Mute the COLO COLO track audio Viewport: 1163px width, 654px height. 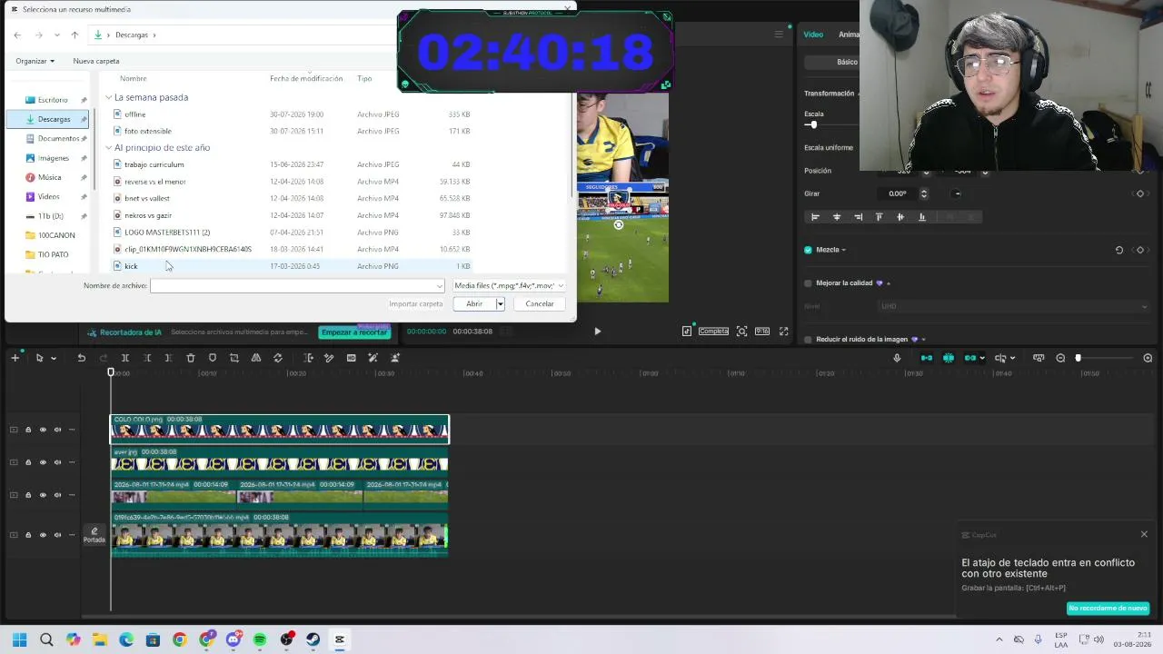point(57,430)
